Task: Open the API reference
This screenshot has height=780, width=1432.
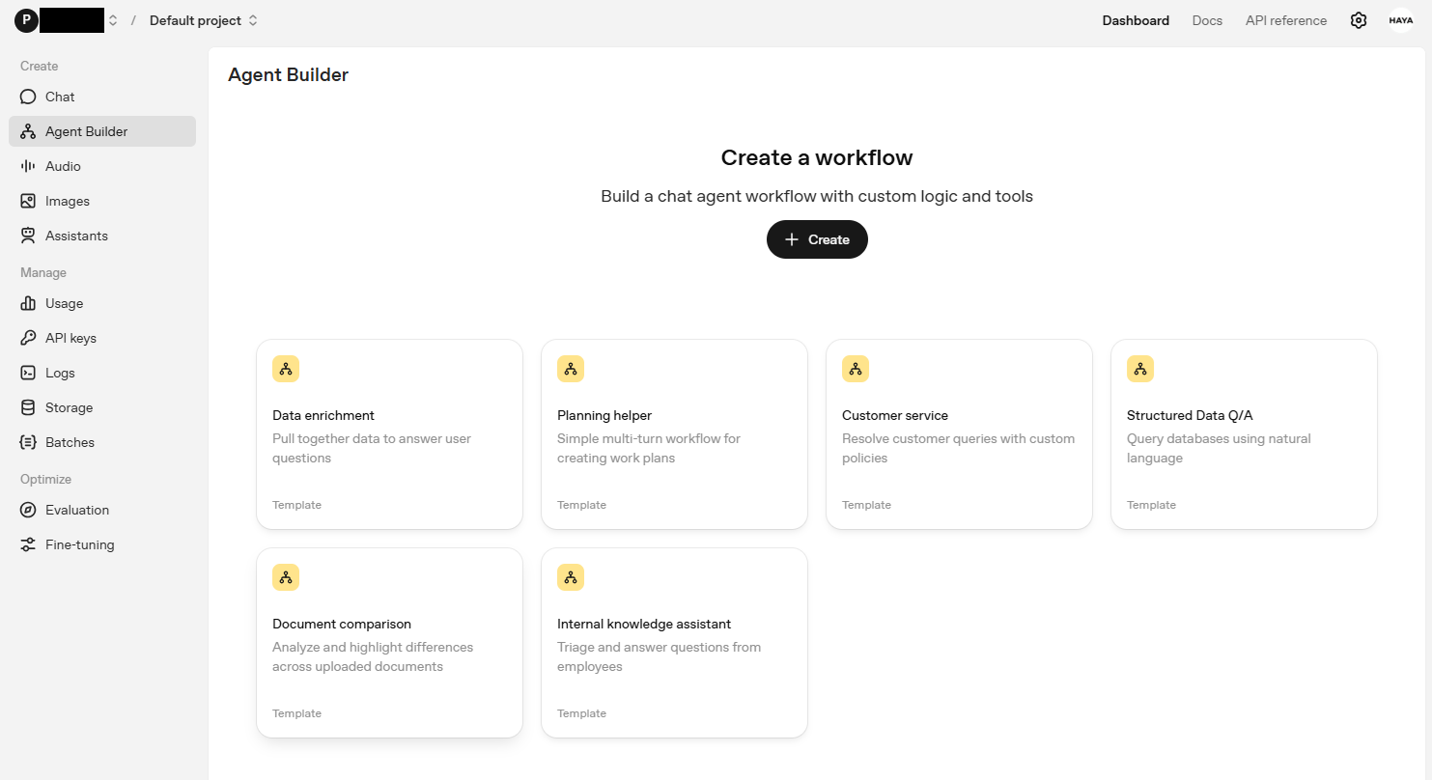Action: (x=1285, y=19)
